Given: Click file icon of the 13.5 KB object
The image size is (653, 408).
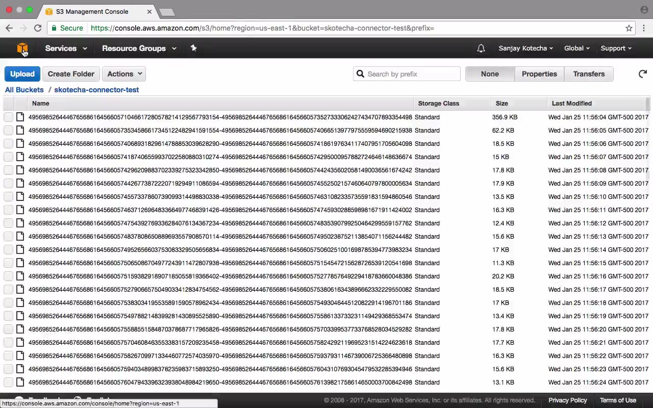Looking at the screenshot, I should (20, 196).
